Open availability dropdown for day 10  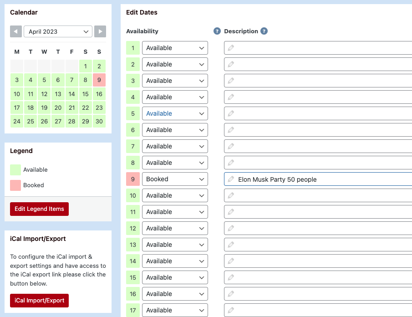pos(175,195)
